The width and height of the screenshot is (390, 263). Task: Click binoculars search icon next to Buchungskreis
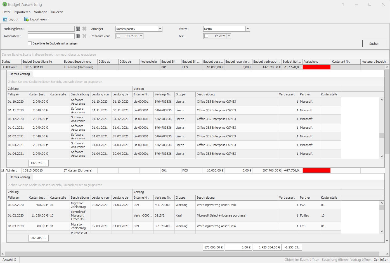(x=78, y=29)
